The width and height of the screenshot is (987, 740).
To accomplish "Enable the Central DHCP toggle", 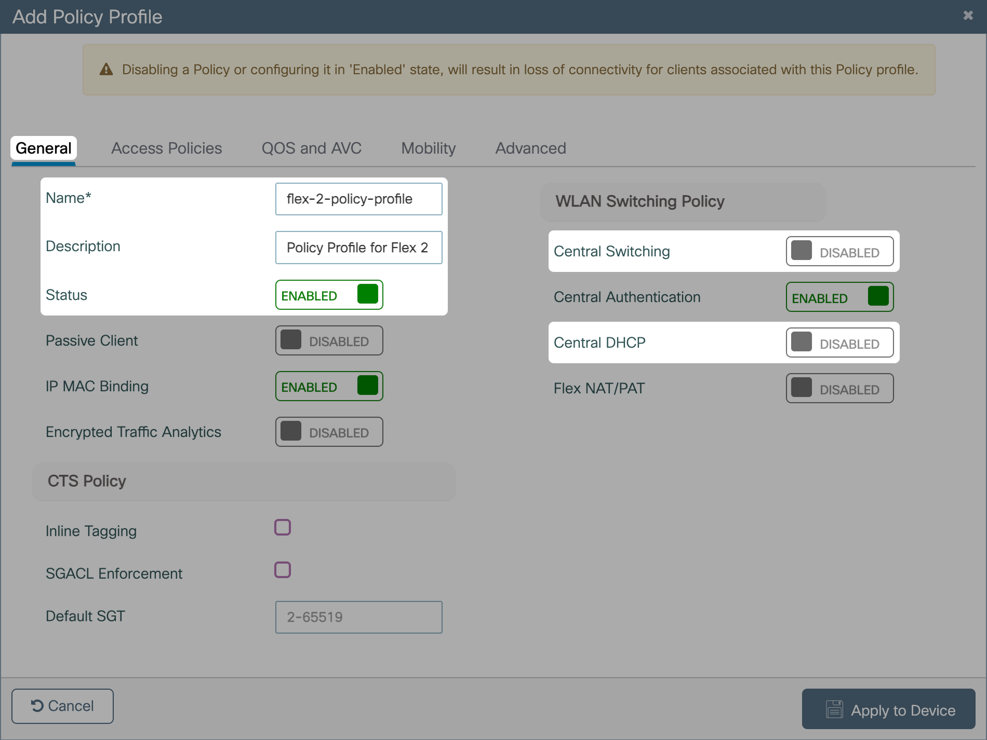I will point(839,342).
